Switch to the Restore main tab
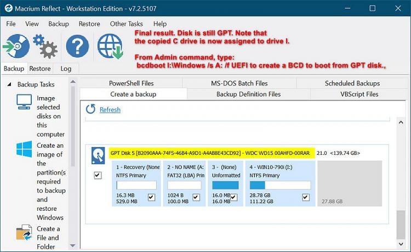This screenshot has height=252, width=411. click(40, 69)
